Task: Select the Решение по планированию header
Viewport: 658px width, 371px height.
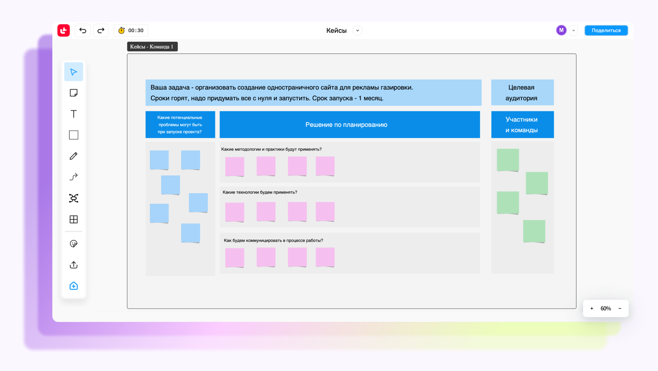Action: [x=350, y=124]
